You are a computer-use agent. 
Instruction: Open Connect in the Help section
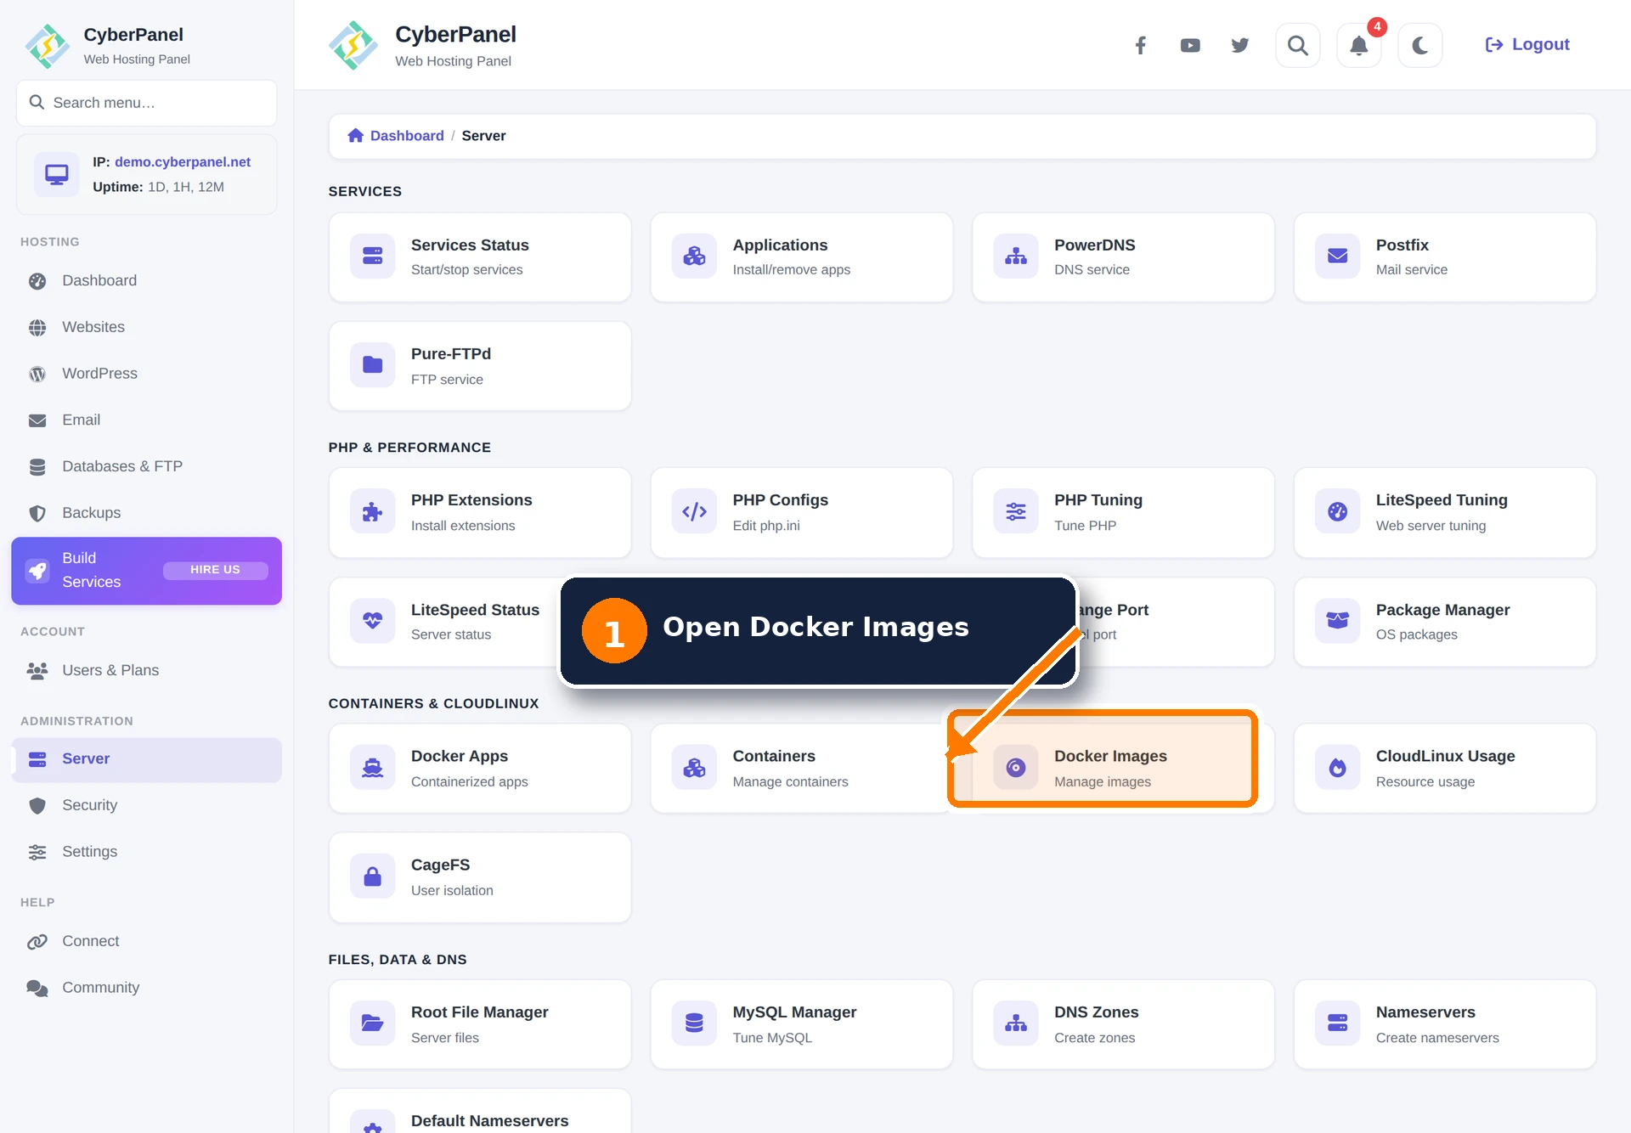click(146, 942)
